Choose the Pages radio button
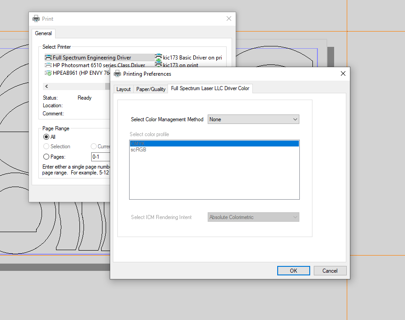The height and width of the screenshot is (320, 405). [46, 157]
